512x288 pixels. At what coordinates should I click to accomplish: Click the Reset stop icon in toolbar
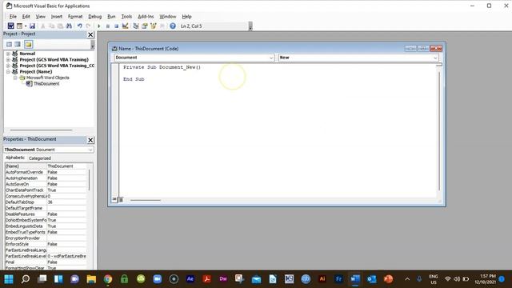point(116,26)
